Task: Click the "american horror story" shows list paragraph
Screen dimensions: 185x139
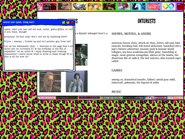Action: coord(146,52)
